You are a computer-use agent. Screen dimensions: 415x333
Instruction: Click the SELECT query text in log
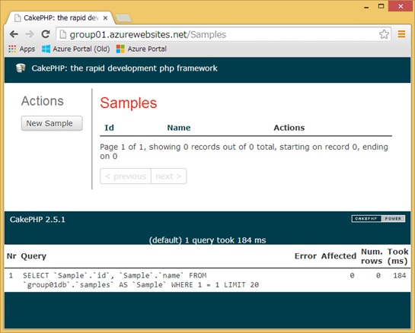click(x=141, y=280)
